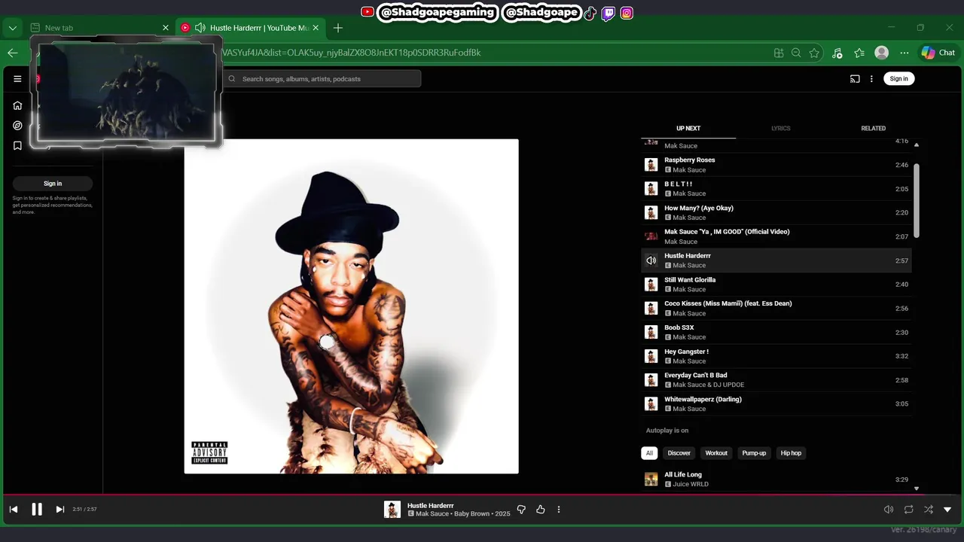This screenshot has width=964, height=542.
Task: Click Raspberry Roses thumbnail
Action: [651, 165]
